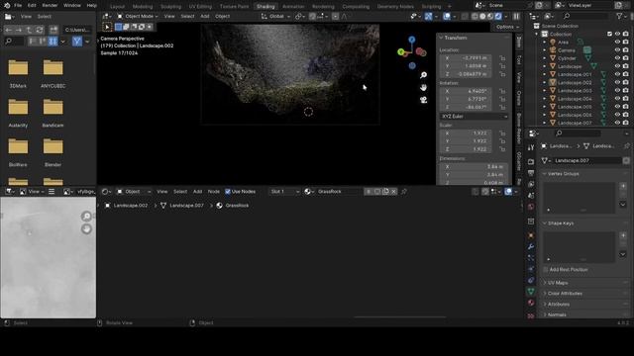
Task: Open the Object properties tab icon
Action: pyautogui.click(x=531, y=235)
